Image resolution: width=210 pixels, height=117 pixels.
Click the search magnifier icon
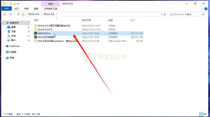point(203,14)
